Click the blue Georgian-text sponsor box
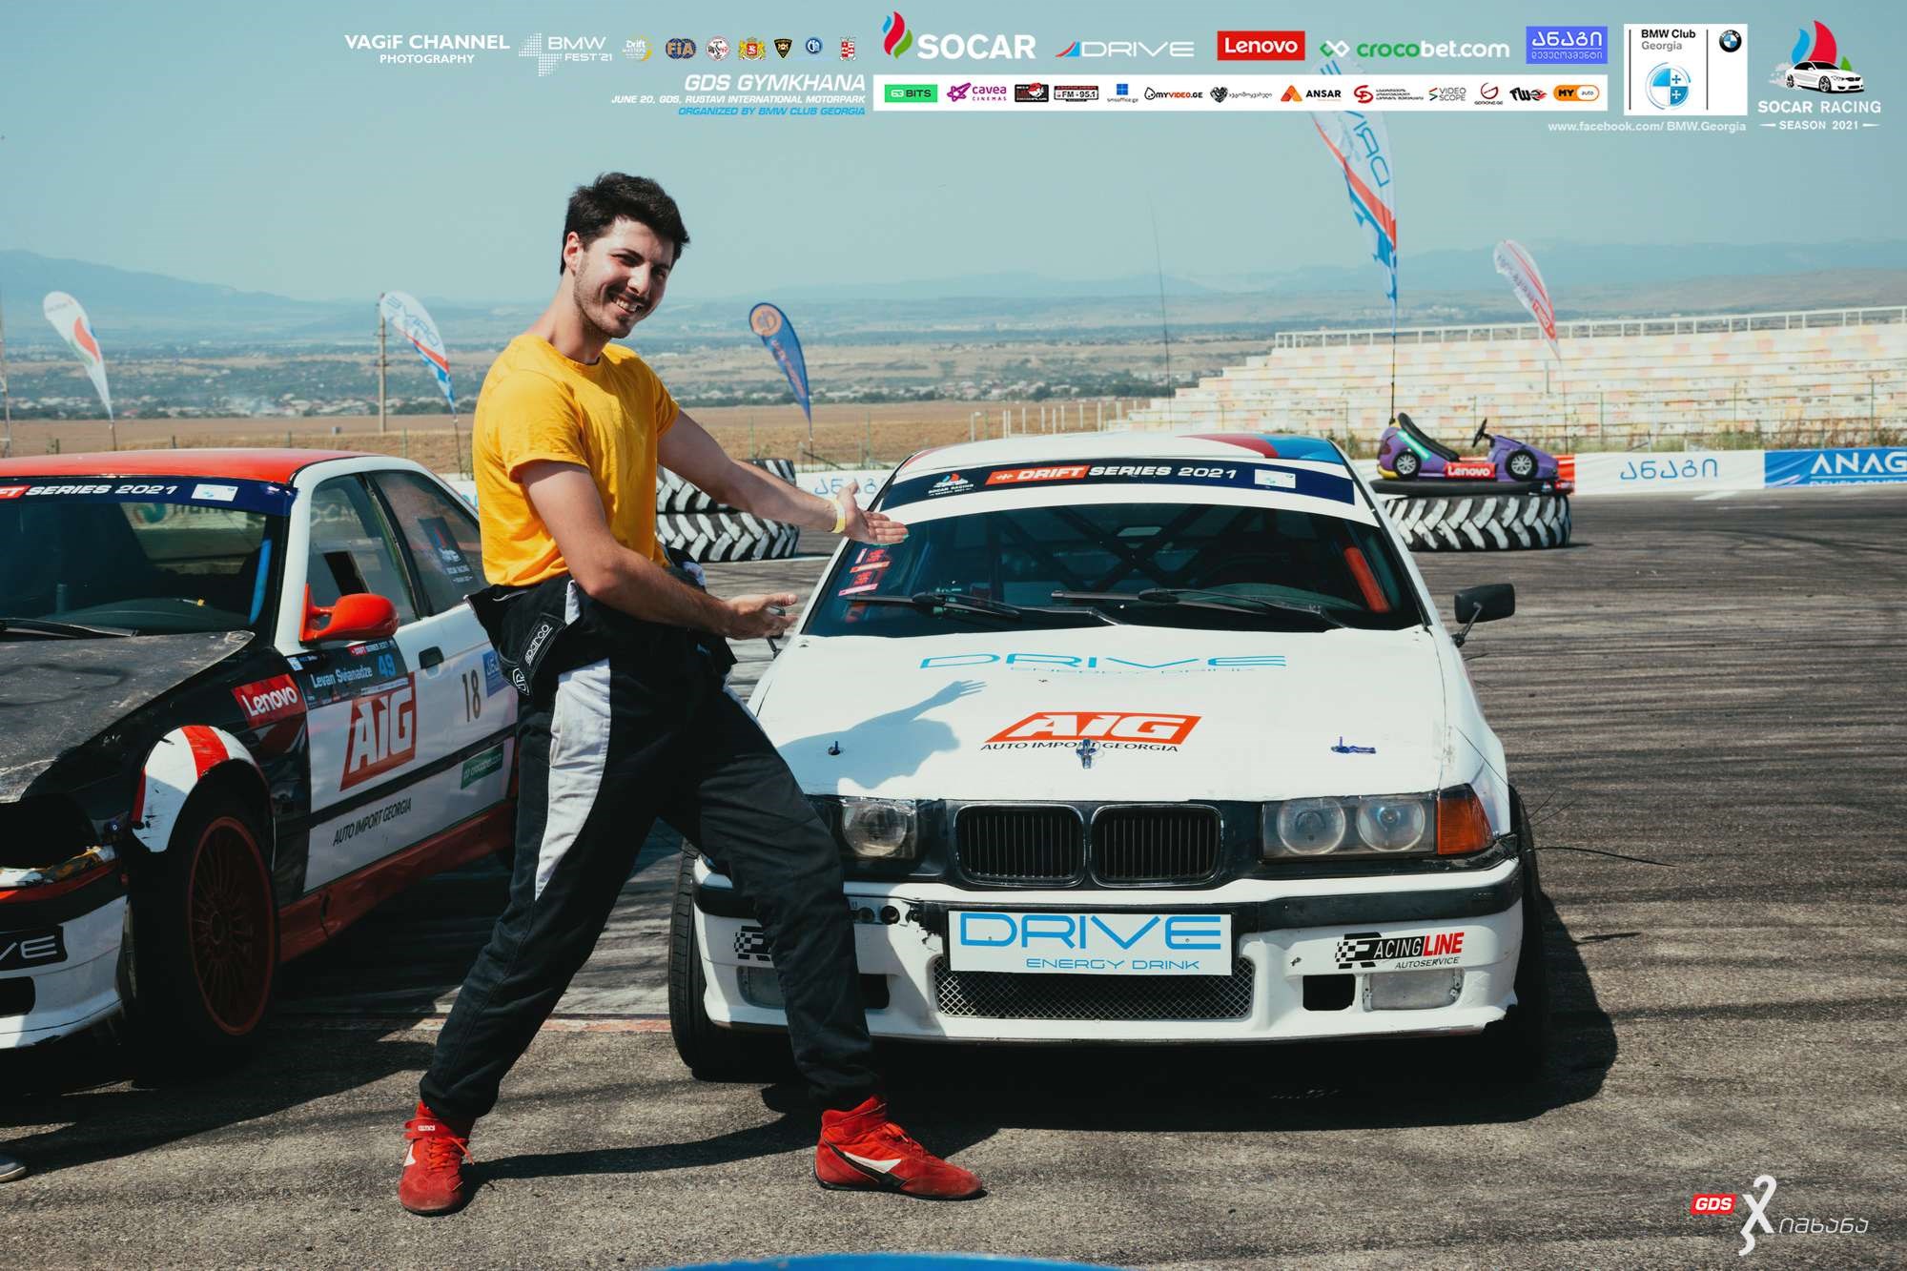Image resolution: width=1907 pixels, height=1271 pixels. point(1567,45)
